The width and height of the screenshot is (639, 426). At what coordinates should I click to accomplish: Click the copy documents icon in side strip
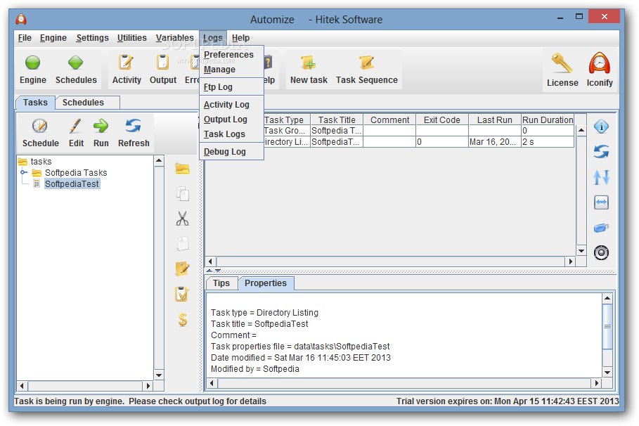pyautogui.click(x=182, y=193)
